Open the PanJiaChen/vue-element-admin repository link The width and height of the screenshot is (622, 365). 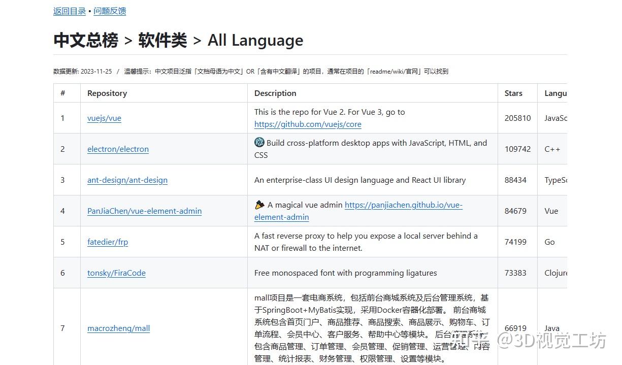click(x=144, y=211)
